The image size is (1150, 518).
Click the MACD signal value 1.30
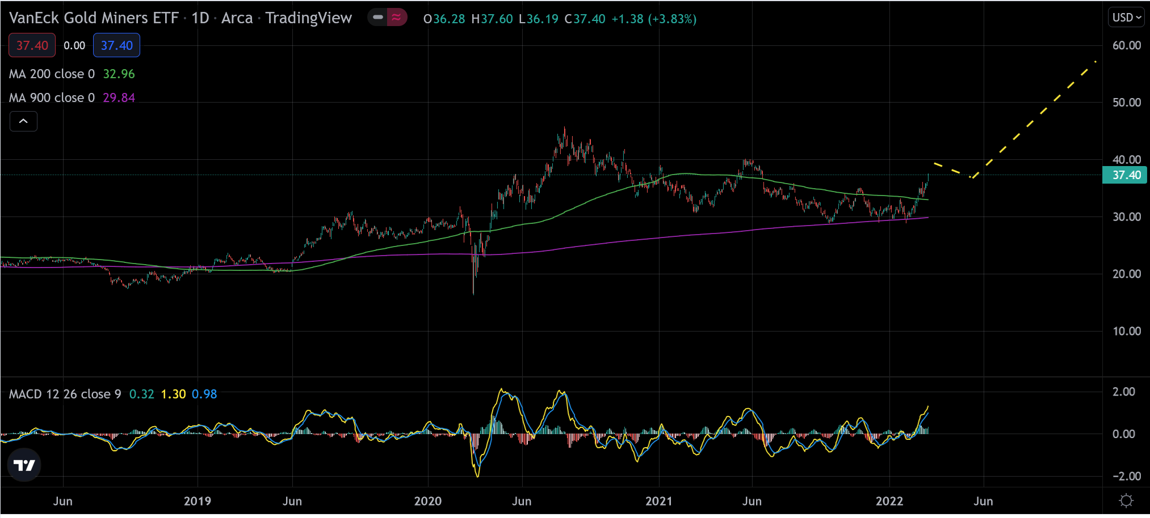point(173,394)
